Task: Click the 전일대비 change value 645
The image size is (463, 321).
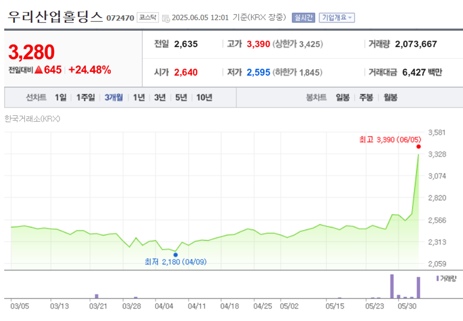Action: pos(53,70)
